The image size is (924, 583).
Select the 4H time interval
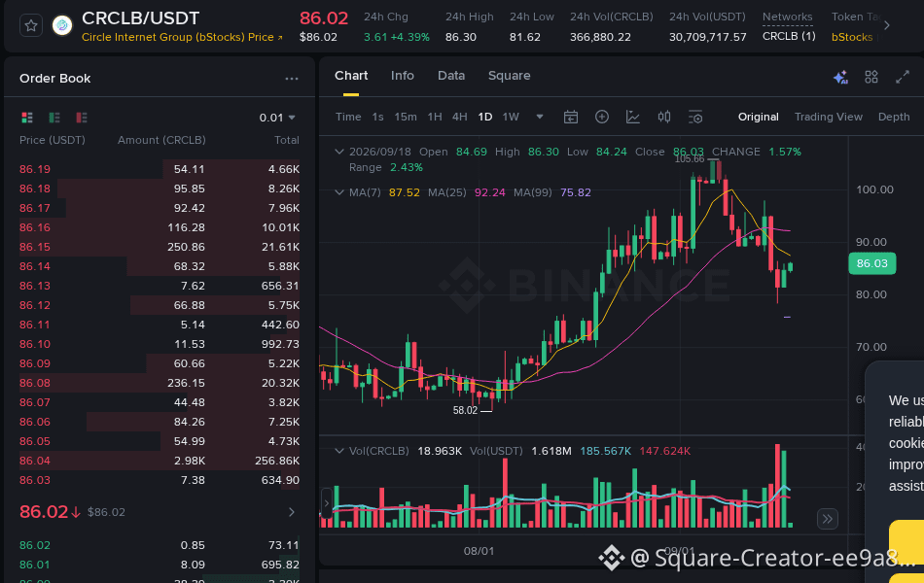point(460,117)
